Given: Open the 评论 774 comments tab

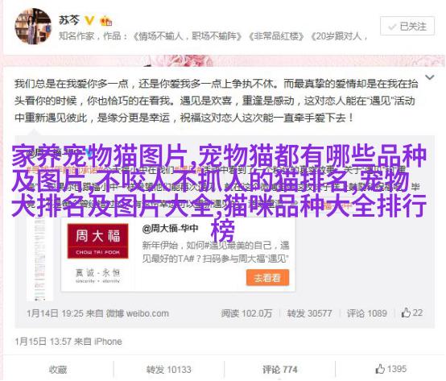Looking at the screenshot, I should coord(279,370).
